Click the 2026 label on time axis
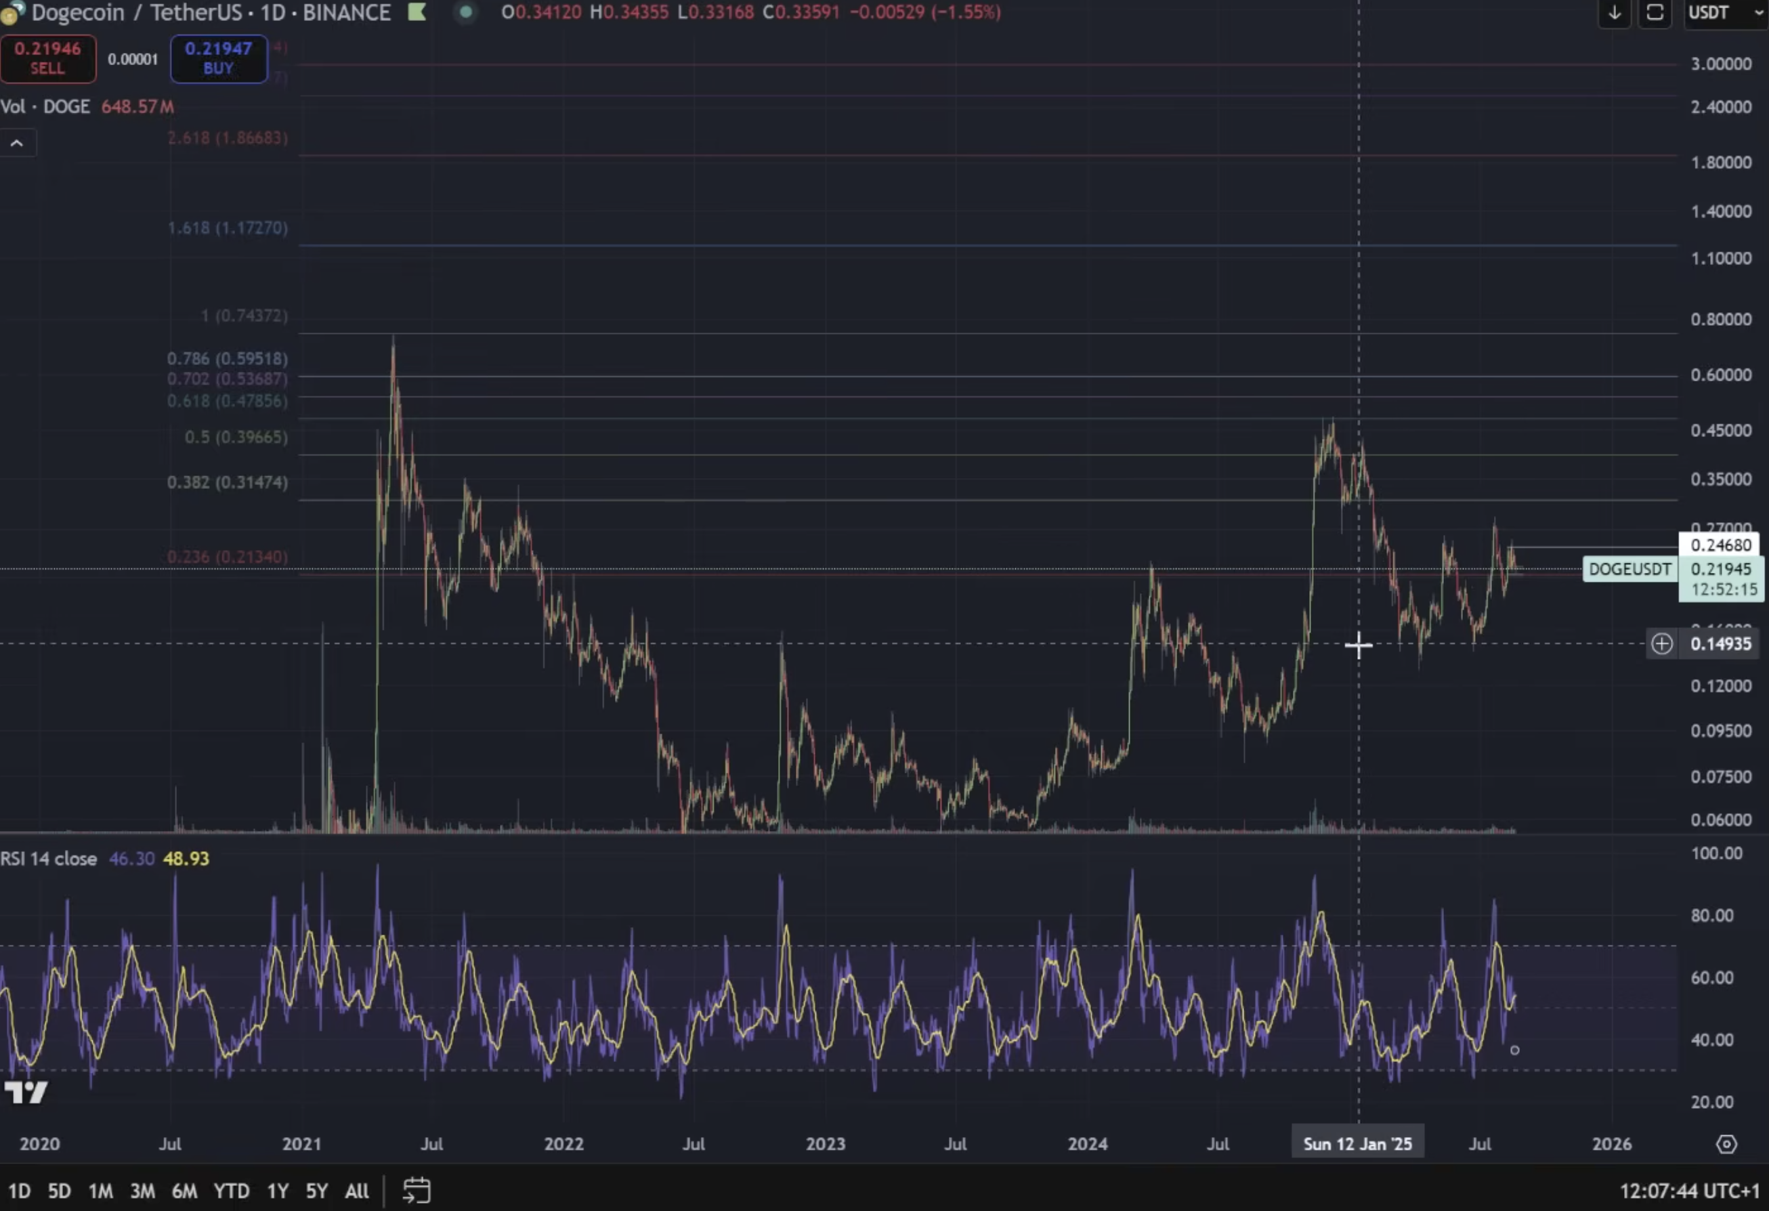The height and width of the screenshot is (1211, 1769). pyautogui.click(x=1611, y=1144)
